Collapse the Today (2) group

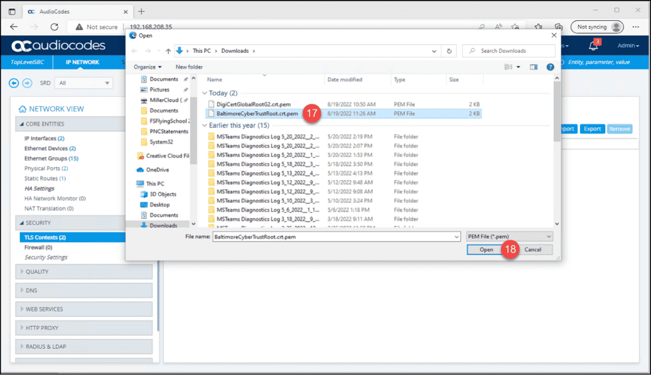[204, 93]
